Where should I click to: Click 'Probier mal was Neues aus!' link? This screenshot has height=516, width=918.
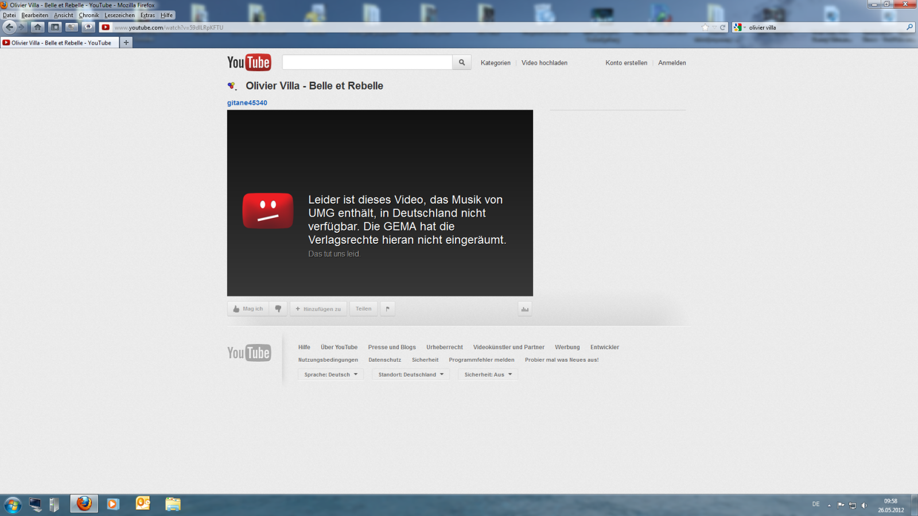[x=562, y=360]
